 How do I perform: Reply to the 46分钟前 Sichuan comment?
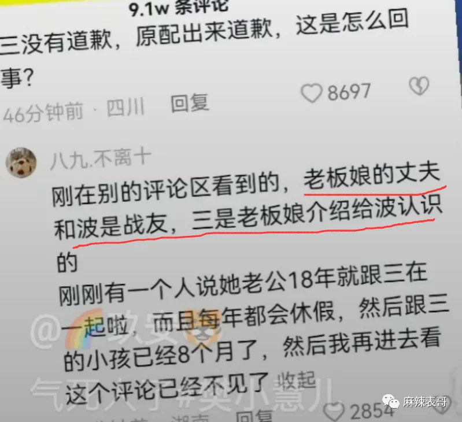pos(190,103)
